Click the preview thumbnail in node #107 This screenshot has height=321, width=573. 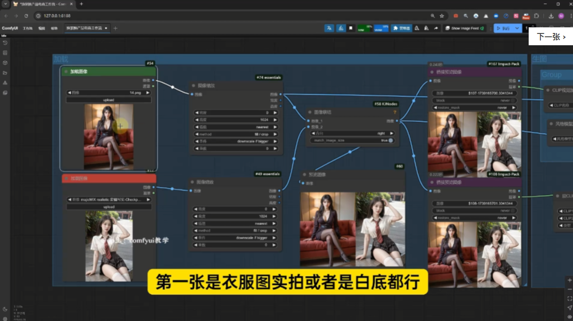(x=474, y=144)
